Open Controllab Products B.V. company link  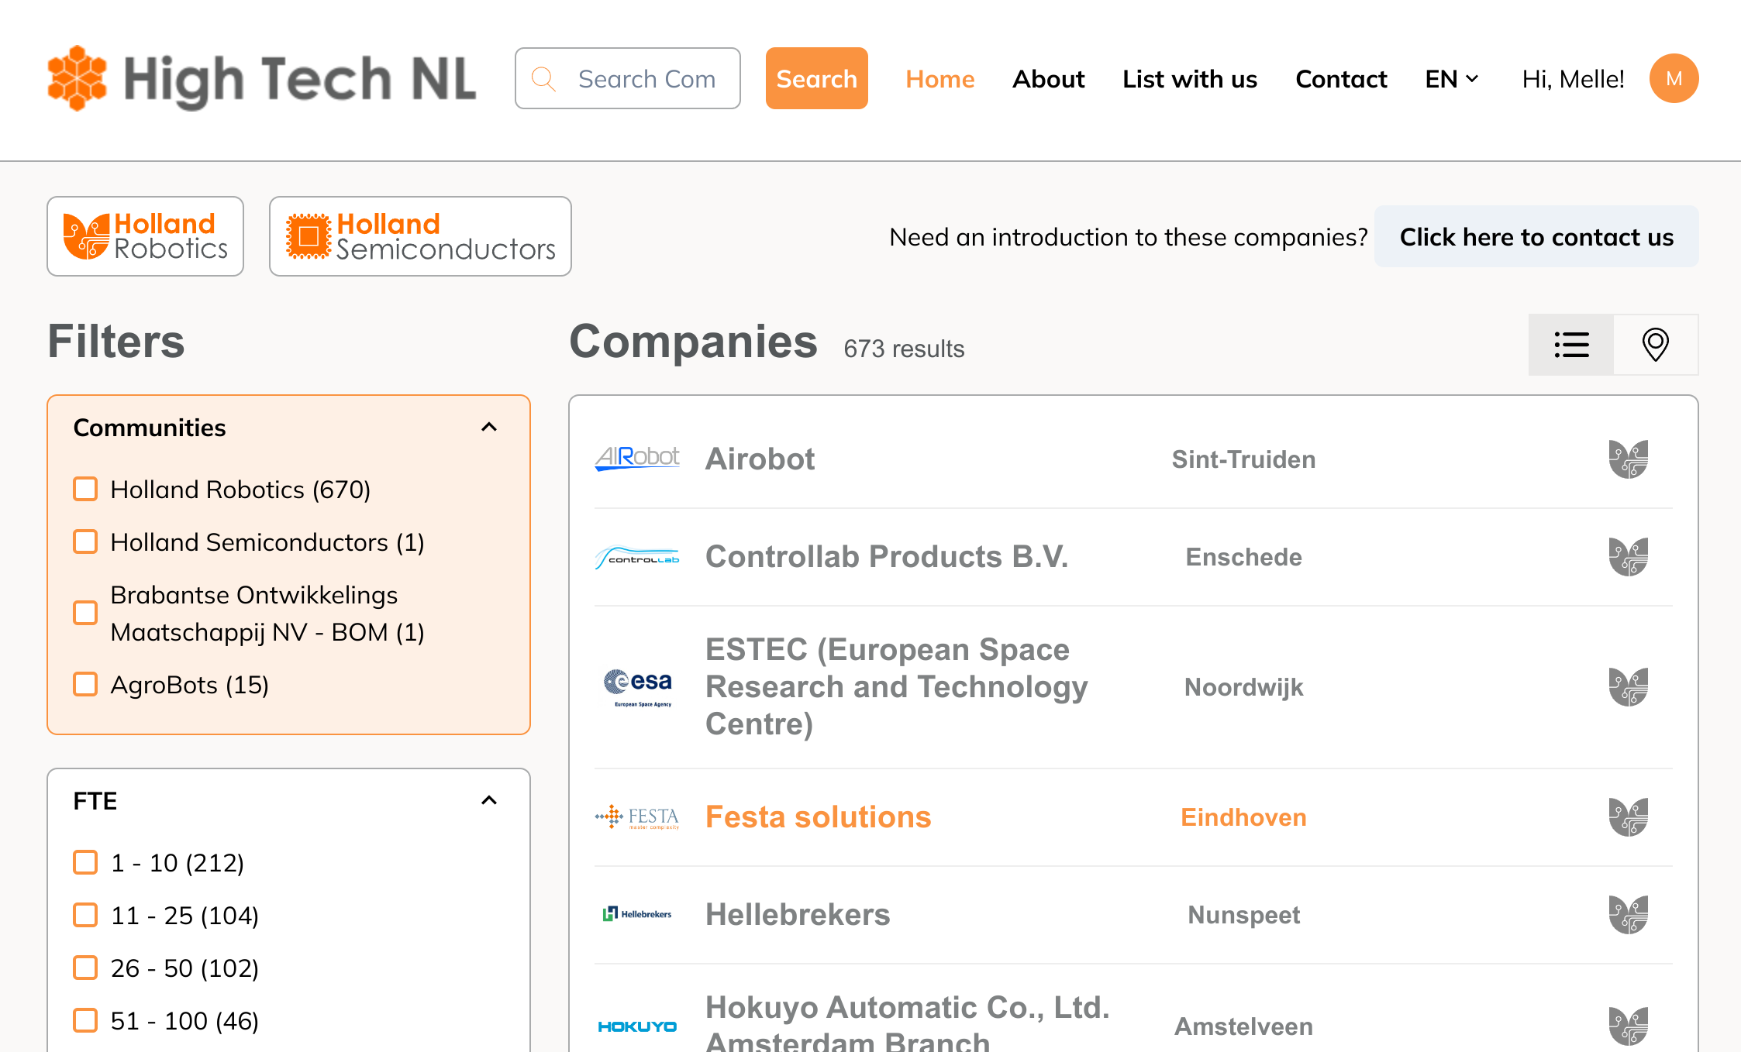point(887,557)
